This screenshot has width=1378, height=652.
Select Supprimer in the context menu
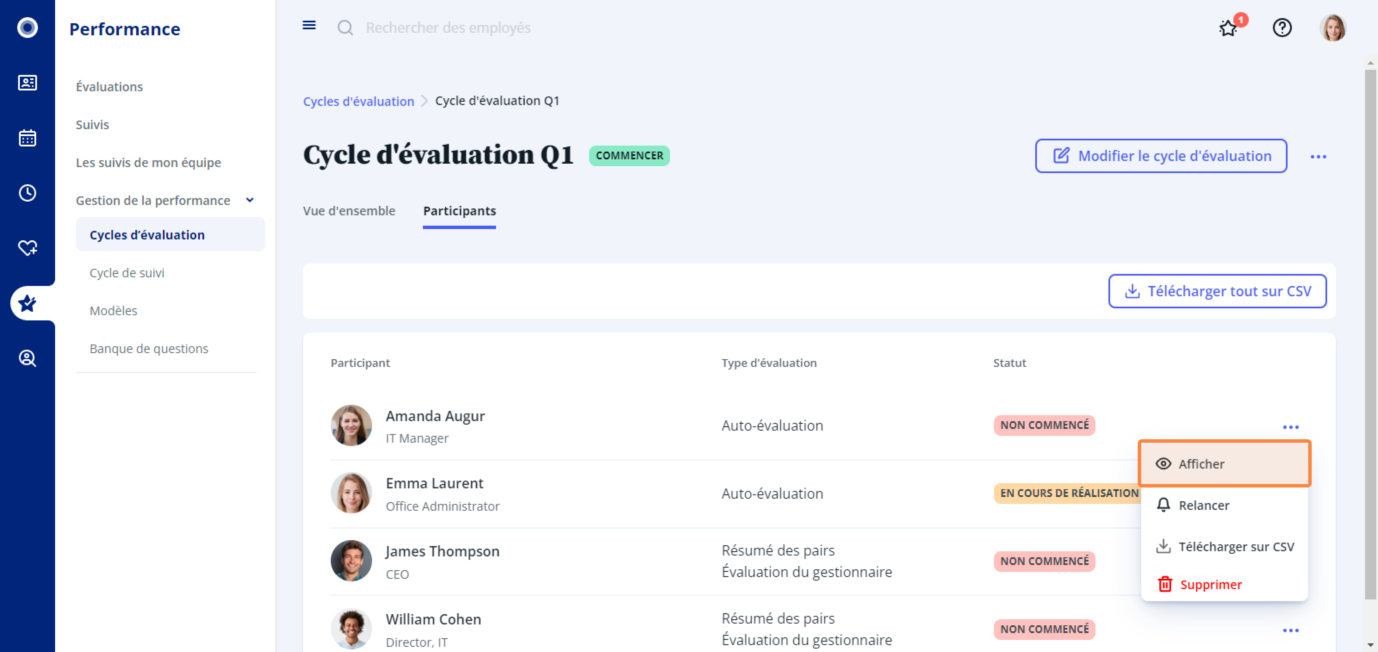click(1210, 585)
